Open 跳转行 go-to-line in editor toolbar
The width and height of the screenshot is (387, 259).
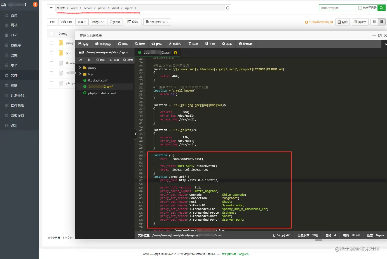pos(175,44)
